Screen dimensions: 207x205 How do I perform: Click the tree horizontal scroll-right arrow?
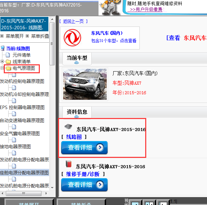point(46,193)
